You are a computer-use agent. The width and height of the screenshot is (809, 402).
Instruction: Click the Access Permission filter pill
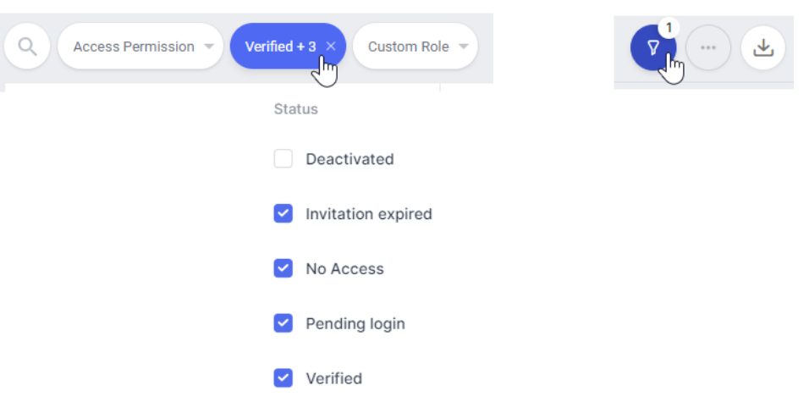click(x=140, y=47)
